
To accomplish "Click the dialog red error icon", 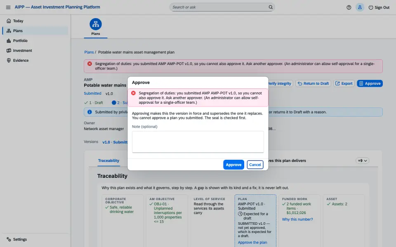I will point(133,93).
